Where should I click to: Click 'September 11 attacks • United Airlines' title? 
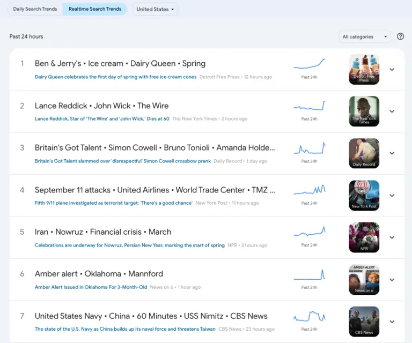tap(154, 190)
